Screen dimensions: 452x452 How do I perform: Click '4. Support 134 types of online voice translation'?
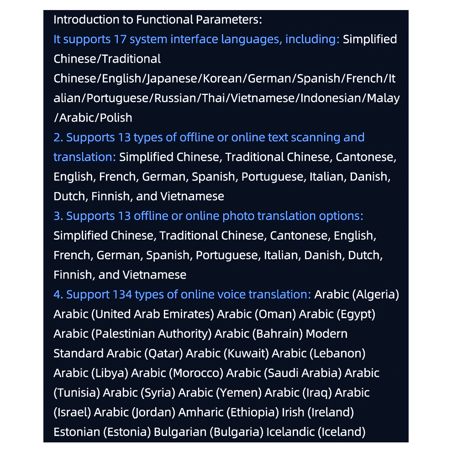pos(182,294)
